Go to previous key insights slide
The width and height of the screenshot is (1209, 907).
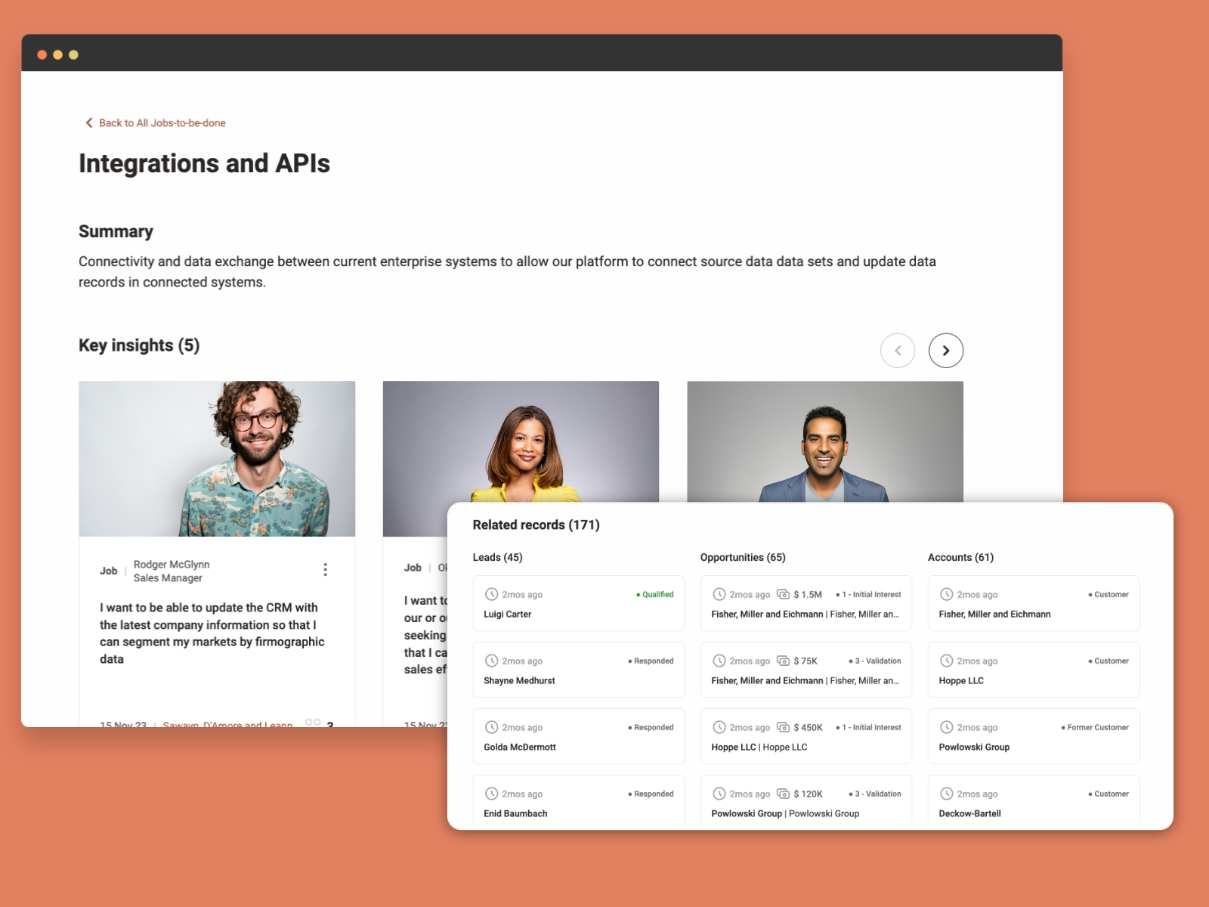coord(898,351)
